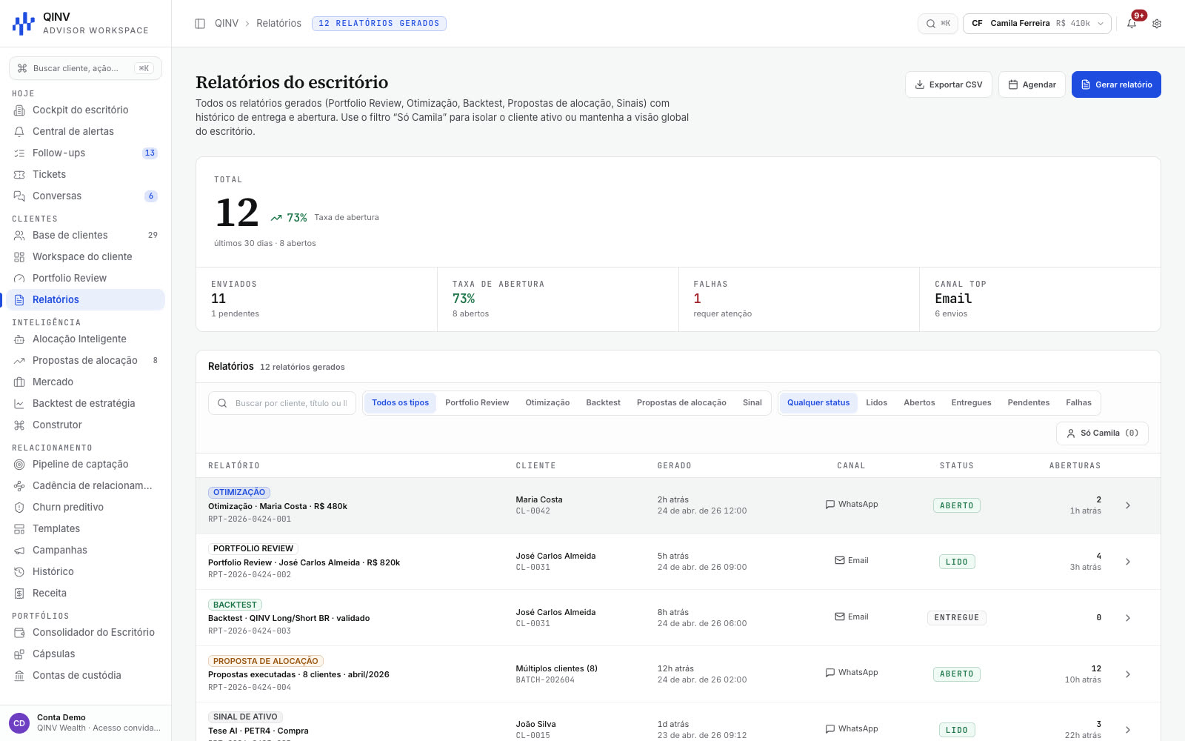
Task: Toggle the sidebar panel icon
Action: pos(200,24)
